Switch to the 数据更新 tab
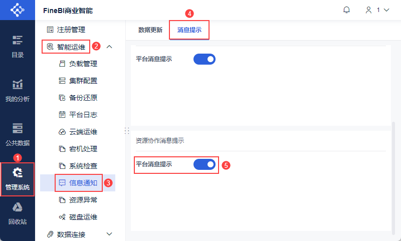The image size is (401, 241). (150, 30)
